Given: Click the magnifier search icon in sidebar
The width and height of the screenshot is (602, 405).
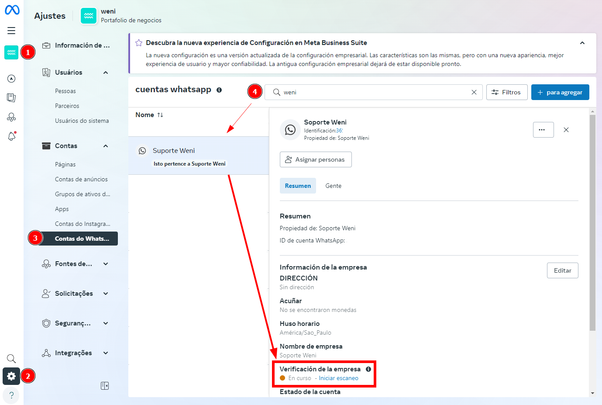Looking at the screenshot, I should click(11, 359).
